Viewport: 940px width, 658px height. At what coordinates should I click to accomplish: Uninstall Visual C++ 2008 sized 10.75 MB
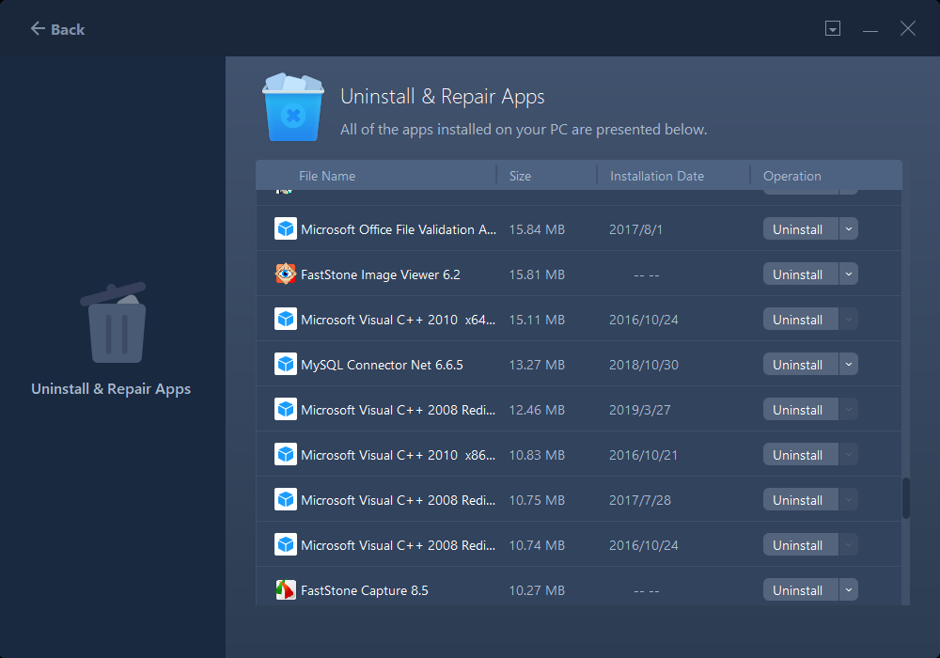pos(800,500)
